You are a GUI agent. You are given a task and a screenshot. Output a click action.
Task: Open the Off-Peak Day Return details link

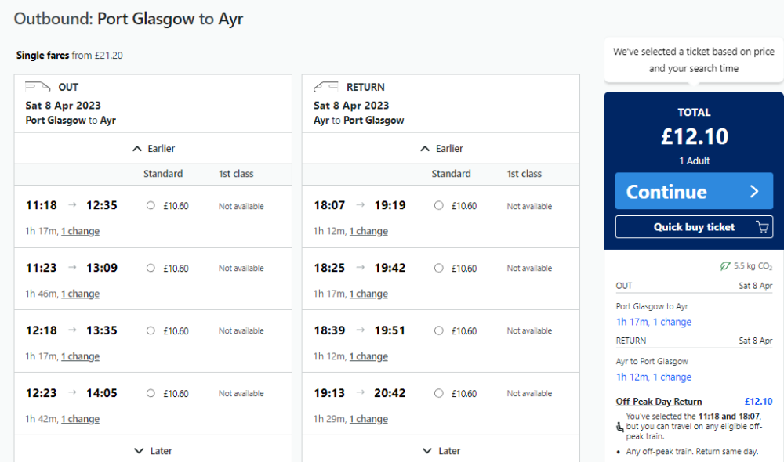coord(659,401)
